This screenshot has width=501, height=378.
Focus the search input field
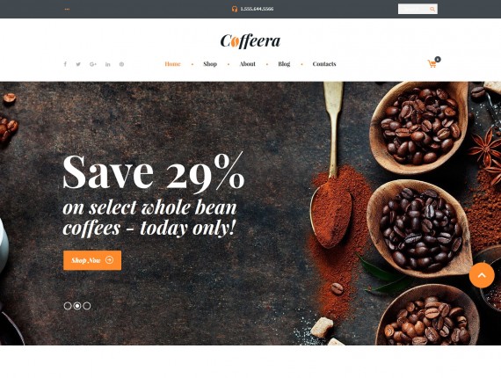(414, 9)
